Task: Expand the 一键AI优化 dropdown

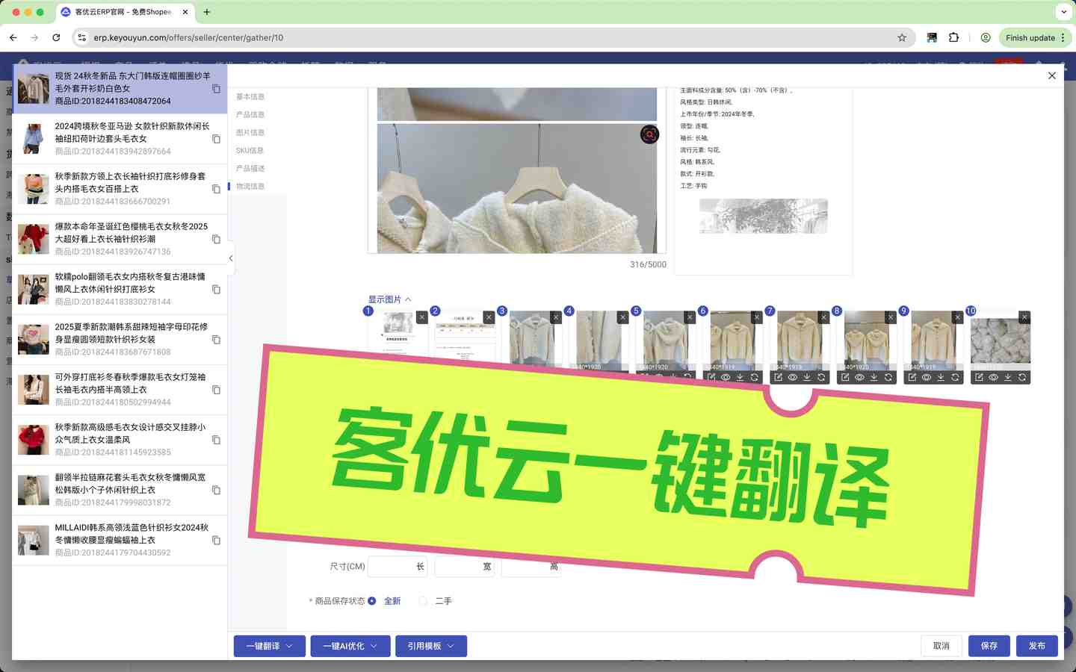Action: click(350, 646)
